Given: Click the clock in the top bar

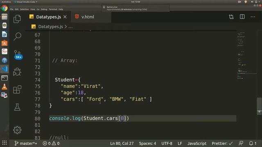Looking at the screenshot, I should click(x=136, y=2).
